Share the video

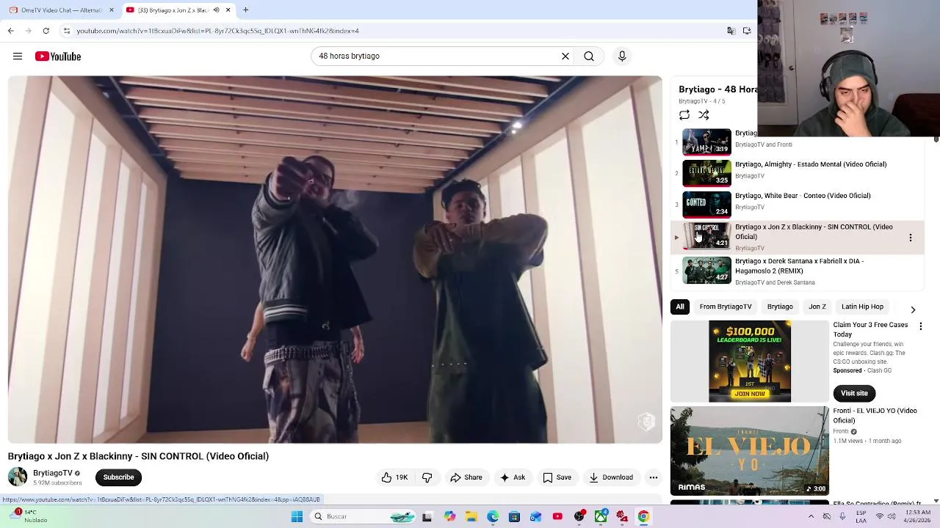pyautogui.click(x=466, y=477)
